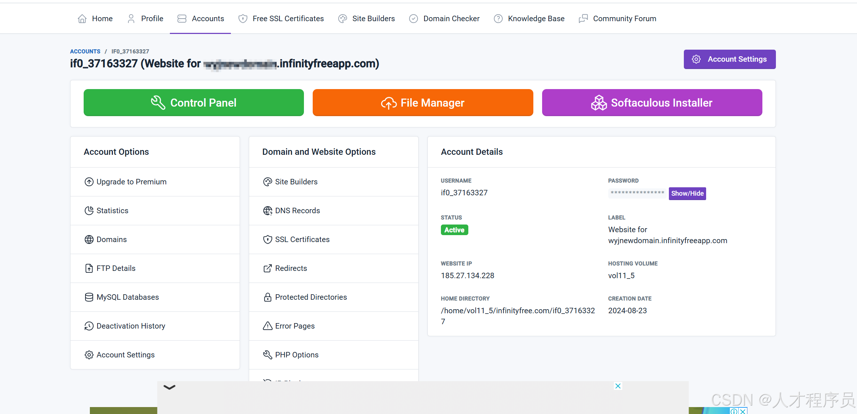This screenshot has width=857, height=414.
Task: Click the DNS Records globe icon
Action: pyautogui.click(x=267, y=211)
